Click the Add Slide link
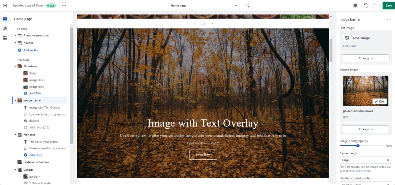395x185 pixels. click(36, 93)
